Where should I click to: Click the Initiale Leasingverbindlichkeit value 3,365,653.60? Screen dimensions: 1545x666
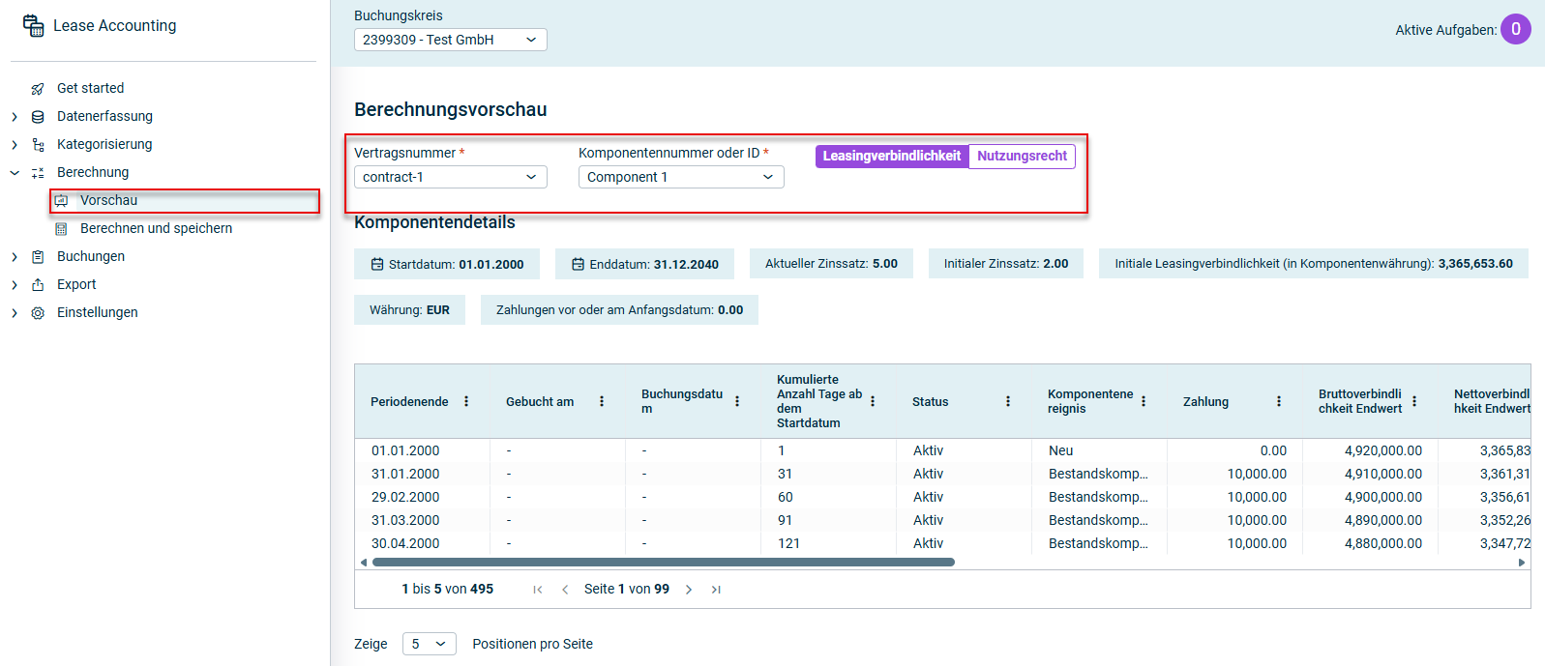pos(1475,264)
